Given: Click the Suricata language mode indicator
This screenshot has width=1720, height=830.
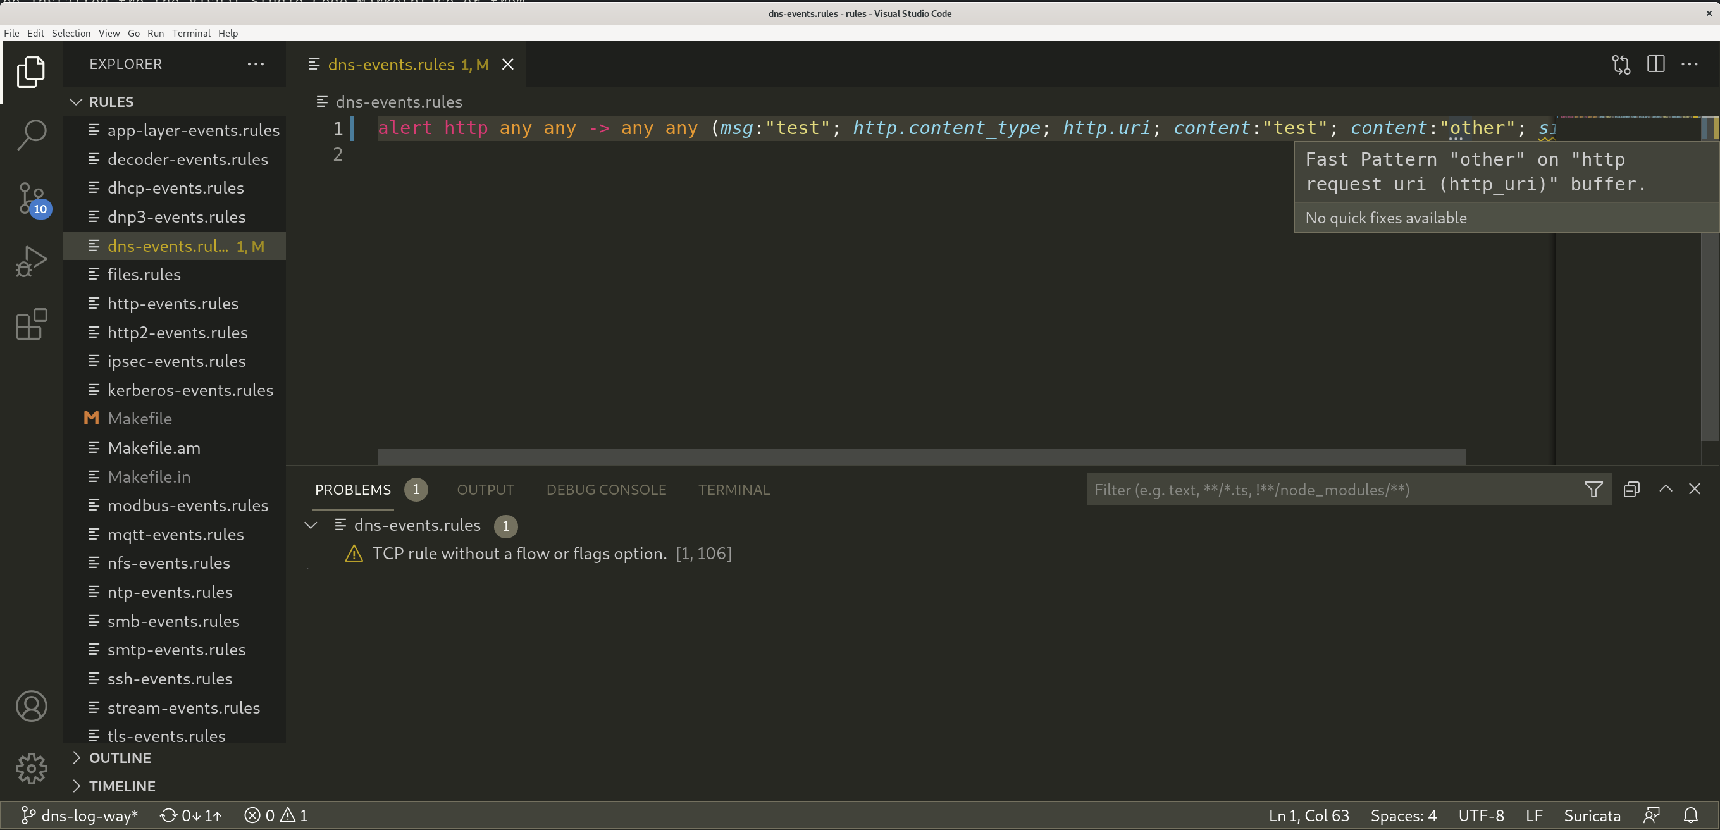Looking at the screenshot, I should [x=1591, y=815].
